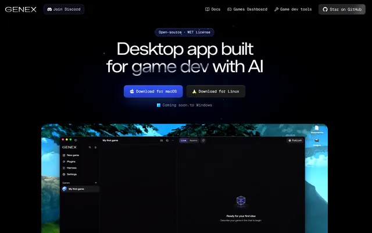Click the GENEX logo in the header
This screenshot has width=372, height=233.
[21, 9]
